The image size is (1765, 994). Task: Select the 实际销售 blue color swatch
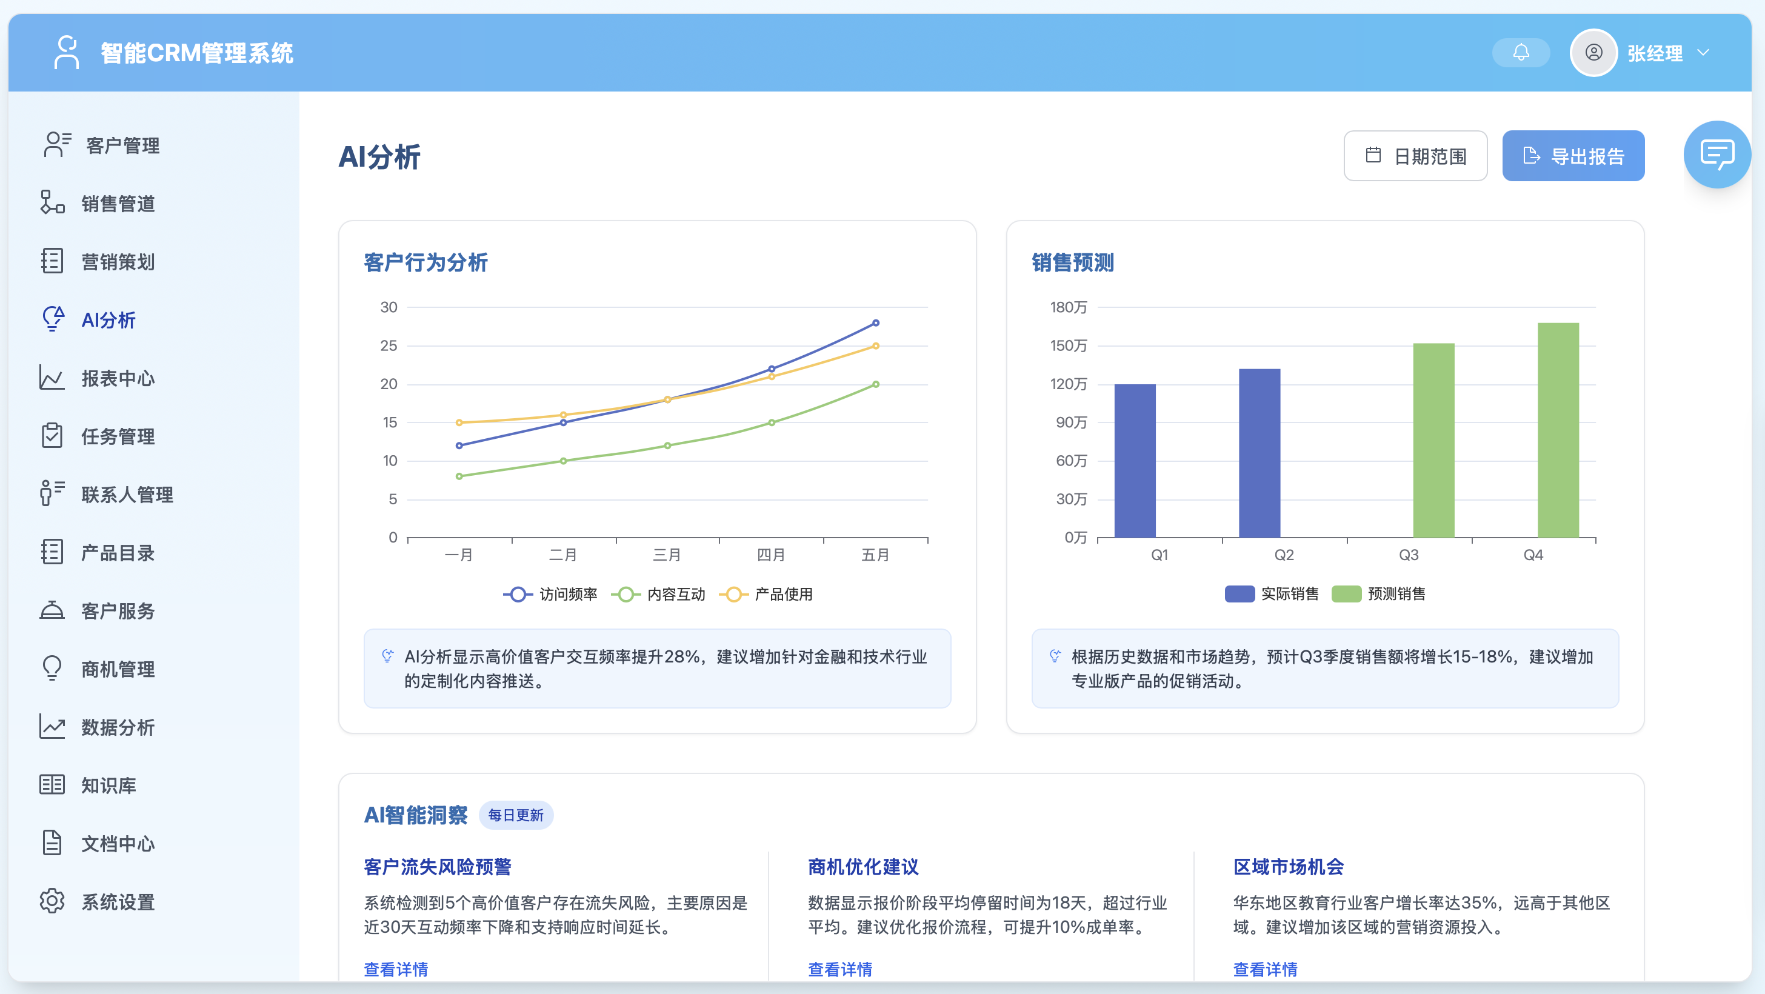tap(1240, 593)
